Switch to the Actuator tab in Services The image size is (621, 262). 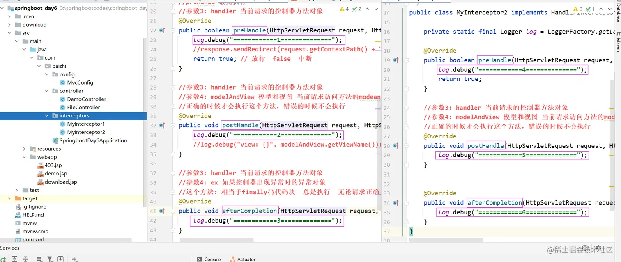(243, 259)
